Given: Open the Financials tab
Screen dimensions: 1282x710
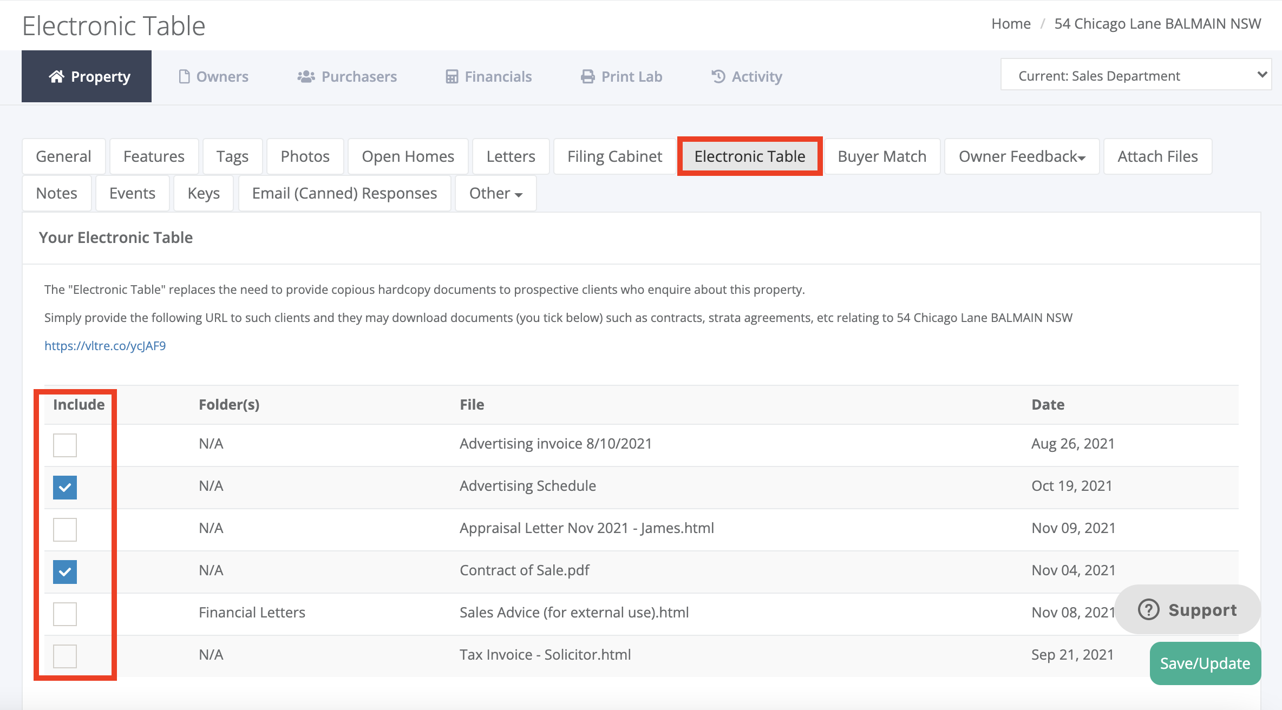Looking at the screenshot, I should pyautogui.click(x=488, y=77).
